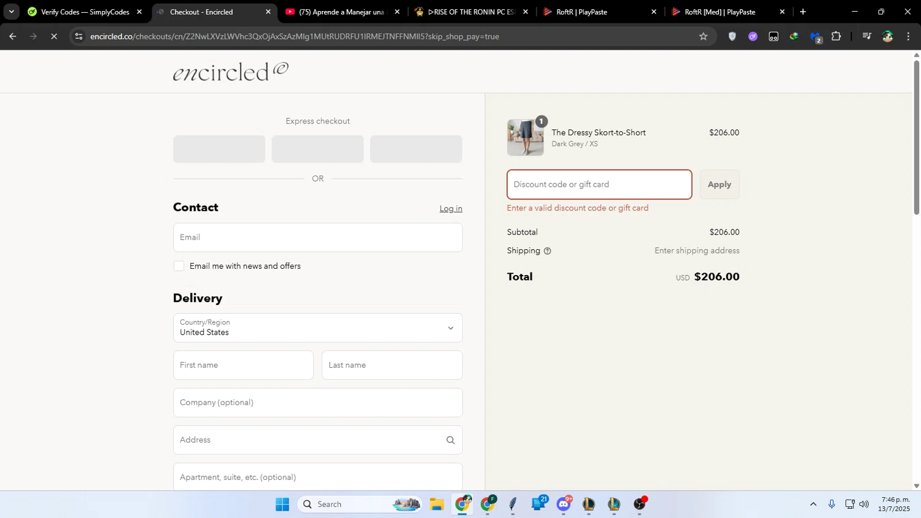Open the Chrome three-dot menu
The width and height of the screenshot is (921, 518).
pos(908,36)
